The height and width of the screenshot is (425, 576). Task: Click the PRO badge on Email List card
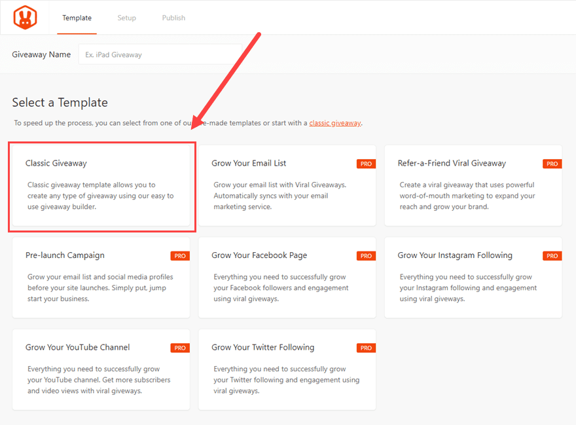[x=366, y=164]
